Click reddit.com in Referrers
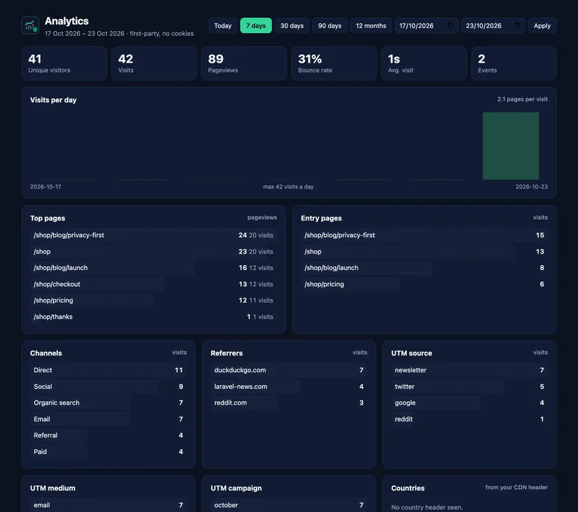 pos(289,402)
